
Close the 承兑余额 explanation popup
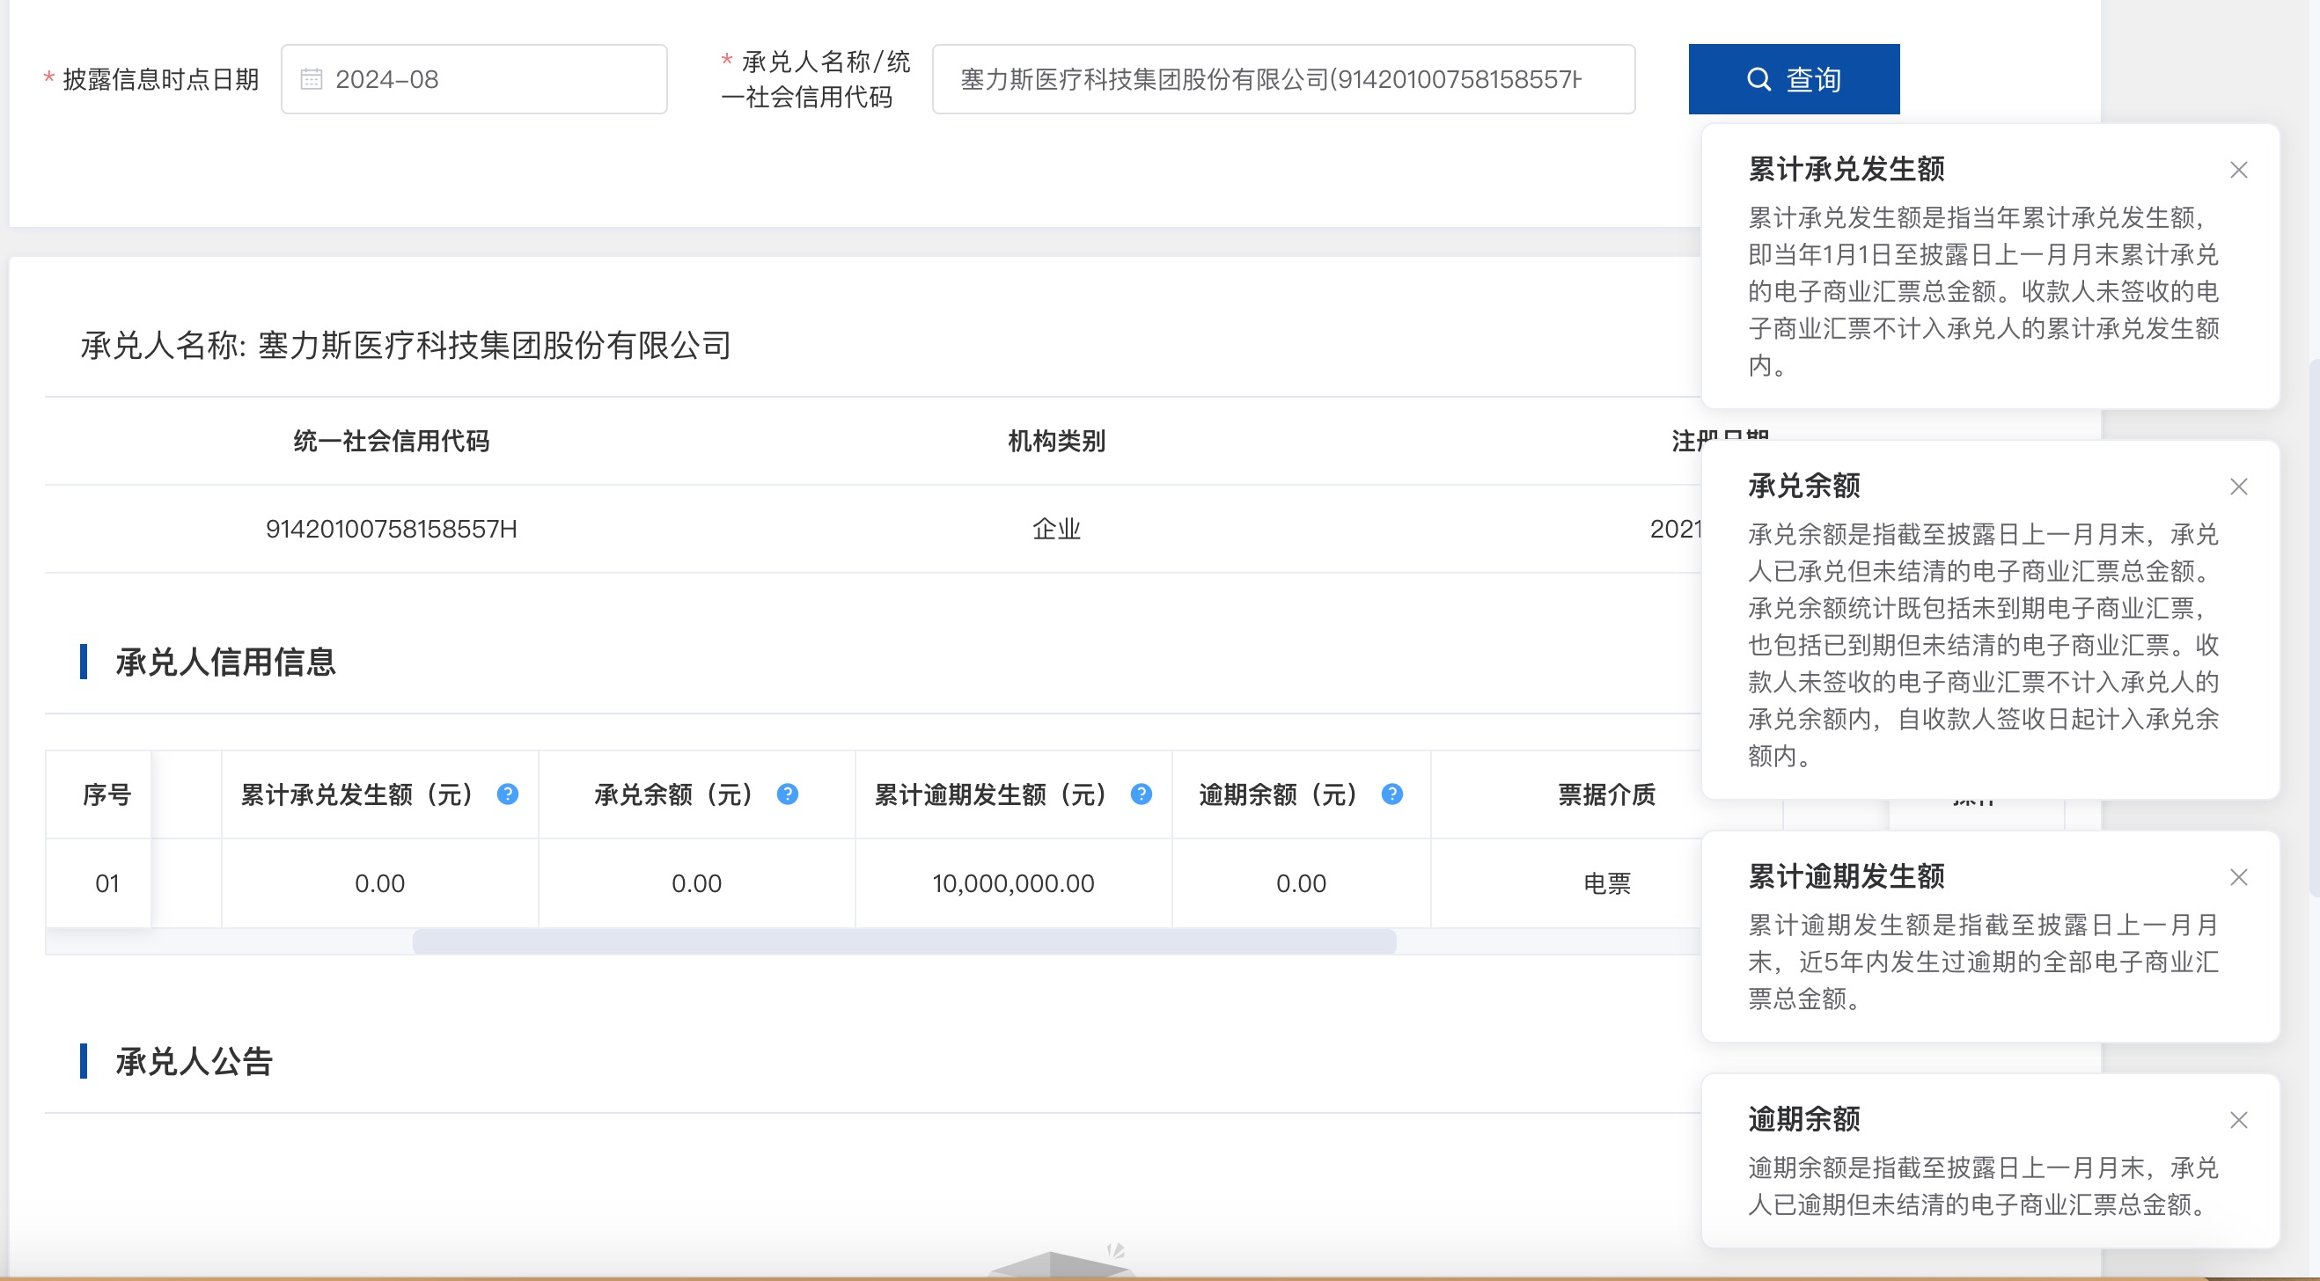click(2238, 487)
